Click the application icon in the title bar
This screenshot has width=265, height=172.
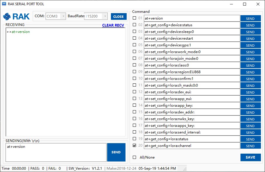point(4,4)
